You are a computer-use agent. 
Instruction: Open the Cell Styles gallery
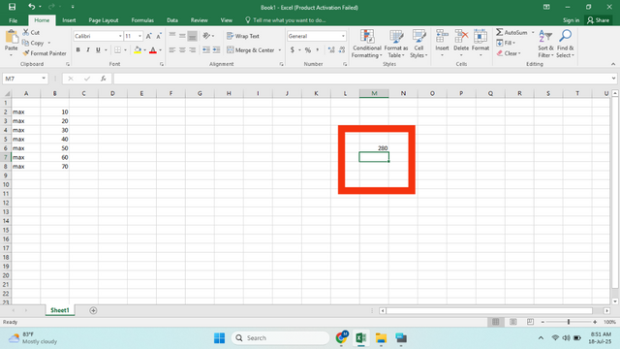click(418, 44)
